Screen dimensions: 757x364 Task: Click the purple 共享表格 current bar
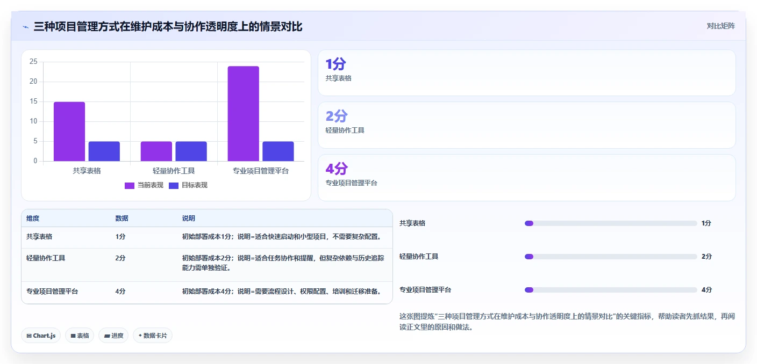(x=69, y=132)
